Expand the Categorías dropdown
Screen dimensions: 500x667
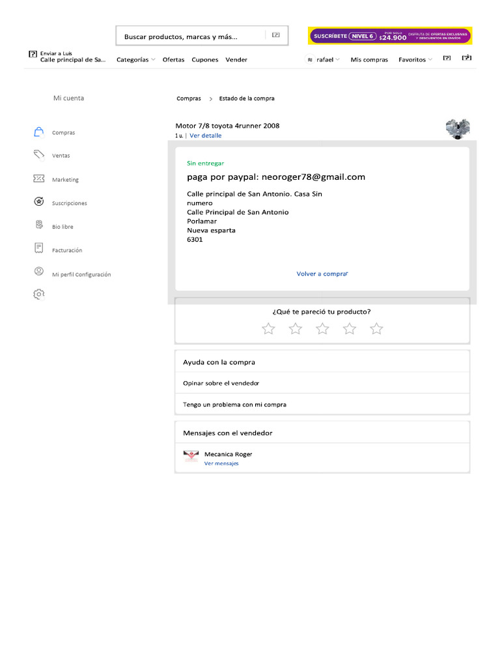coord(135,59)
